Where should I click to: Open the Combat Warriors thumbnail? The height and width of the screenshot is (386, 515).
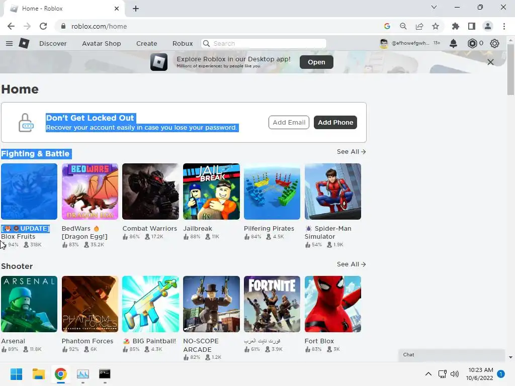(x=150, y=191)
